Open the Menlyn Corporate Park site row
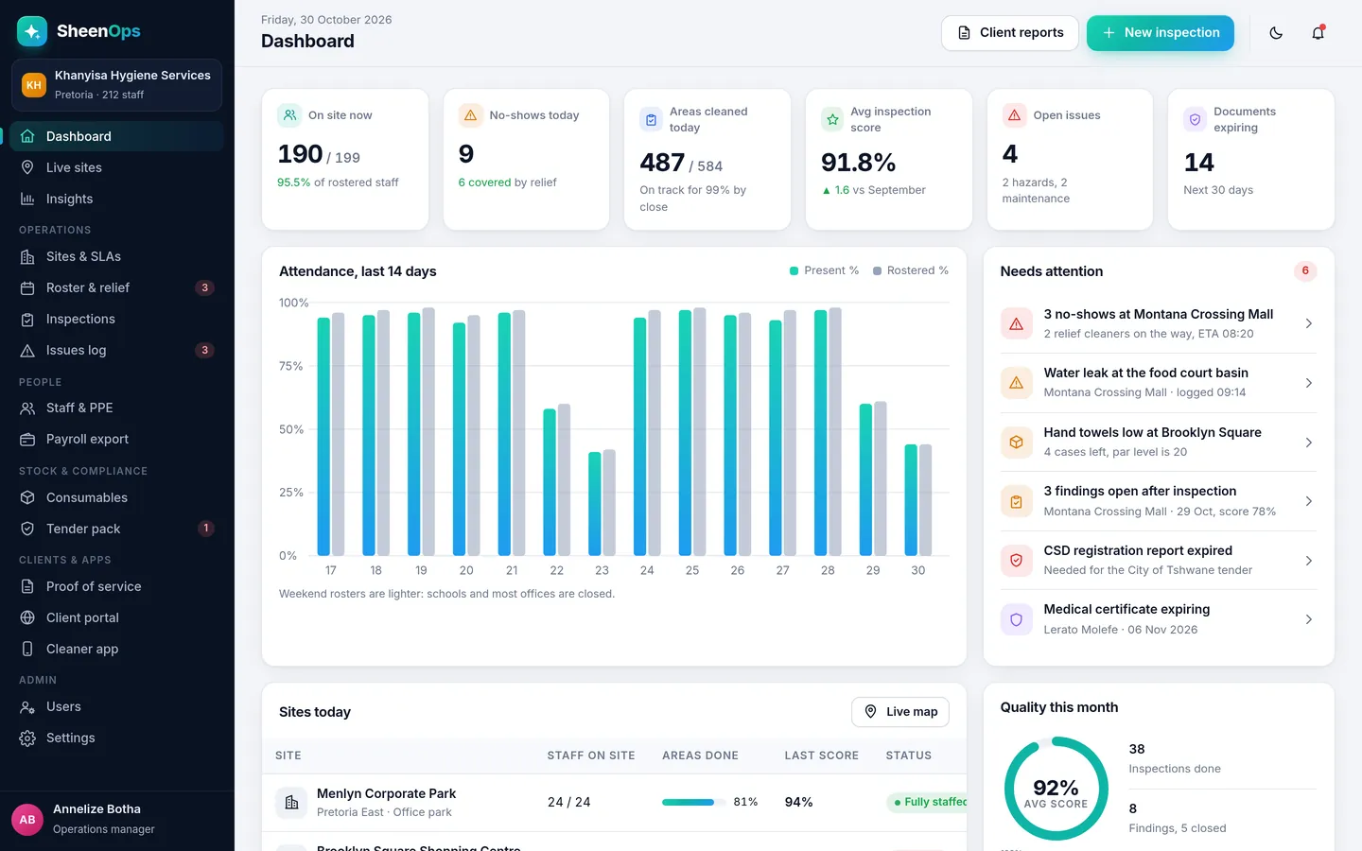 [614, 803]
